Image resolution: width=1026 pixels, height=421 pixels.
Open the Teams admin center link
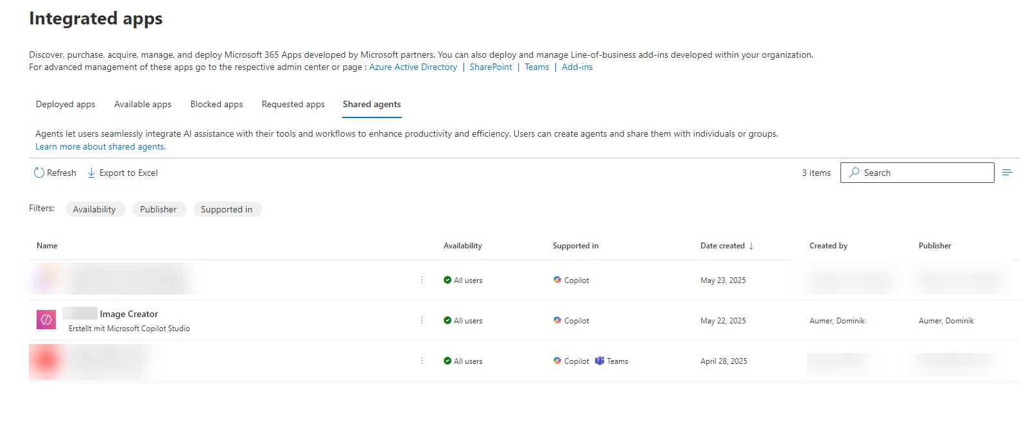click(x=537, y=67)
